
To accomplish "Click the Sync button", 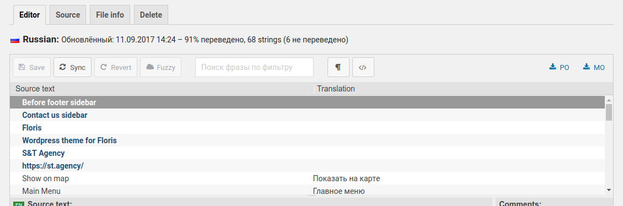I will pyautogui.click(x=72, y=68).
